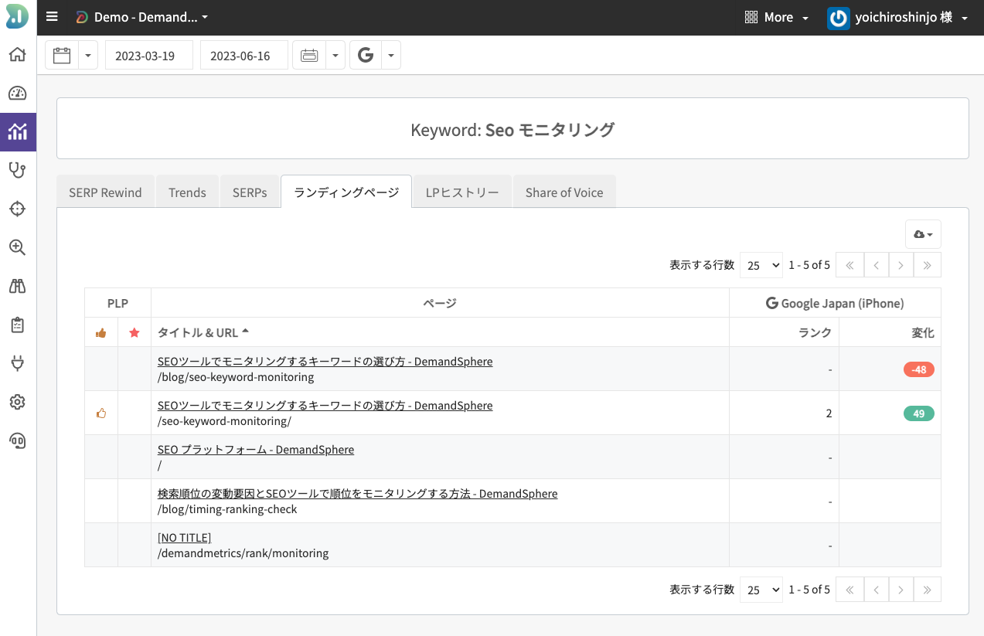Viewport: 984px width, 636px height.
Task: Open the binoculars competitor sidebar icon
Action: [x=17, y=286]
